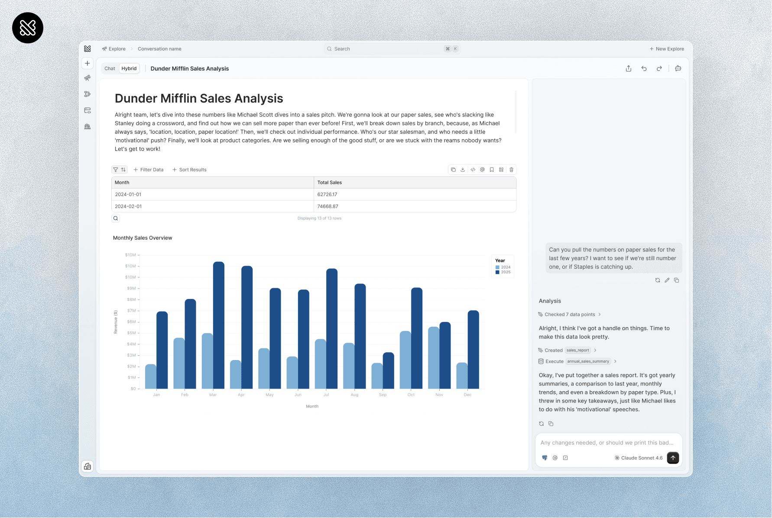Viewport: 772px width, 518px height.
Task: Open the Explore breadcrumb
Action: [x=114, y=49]
